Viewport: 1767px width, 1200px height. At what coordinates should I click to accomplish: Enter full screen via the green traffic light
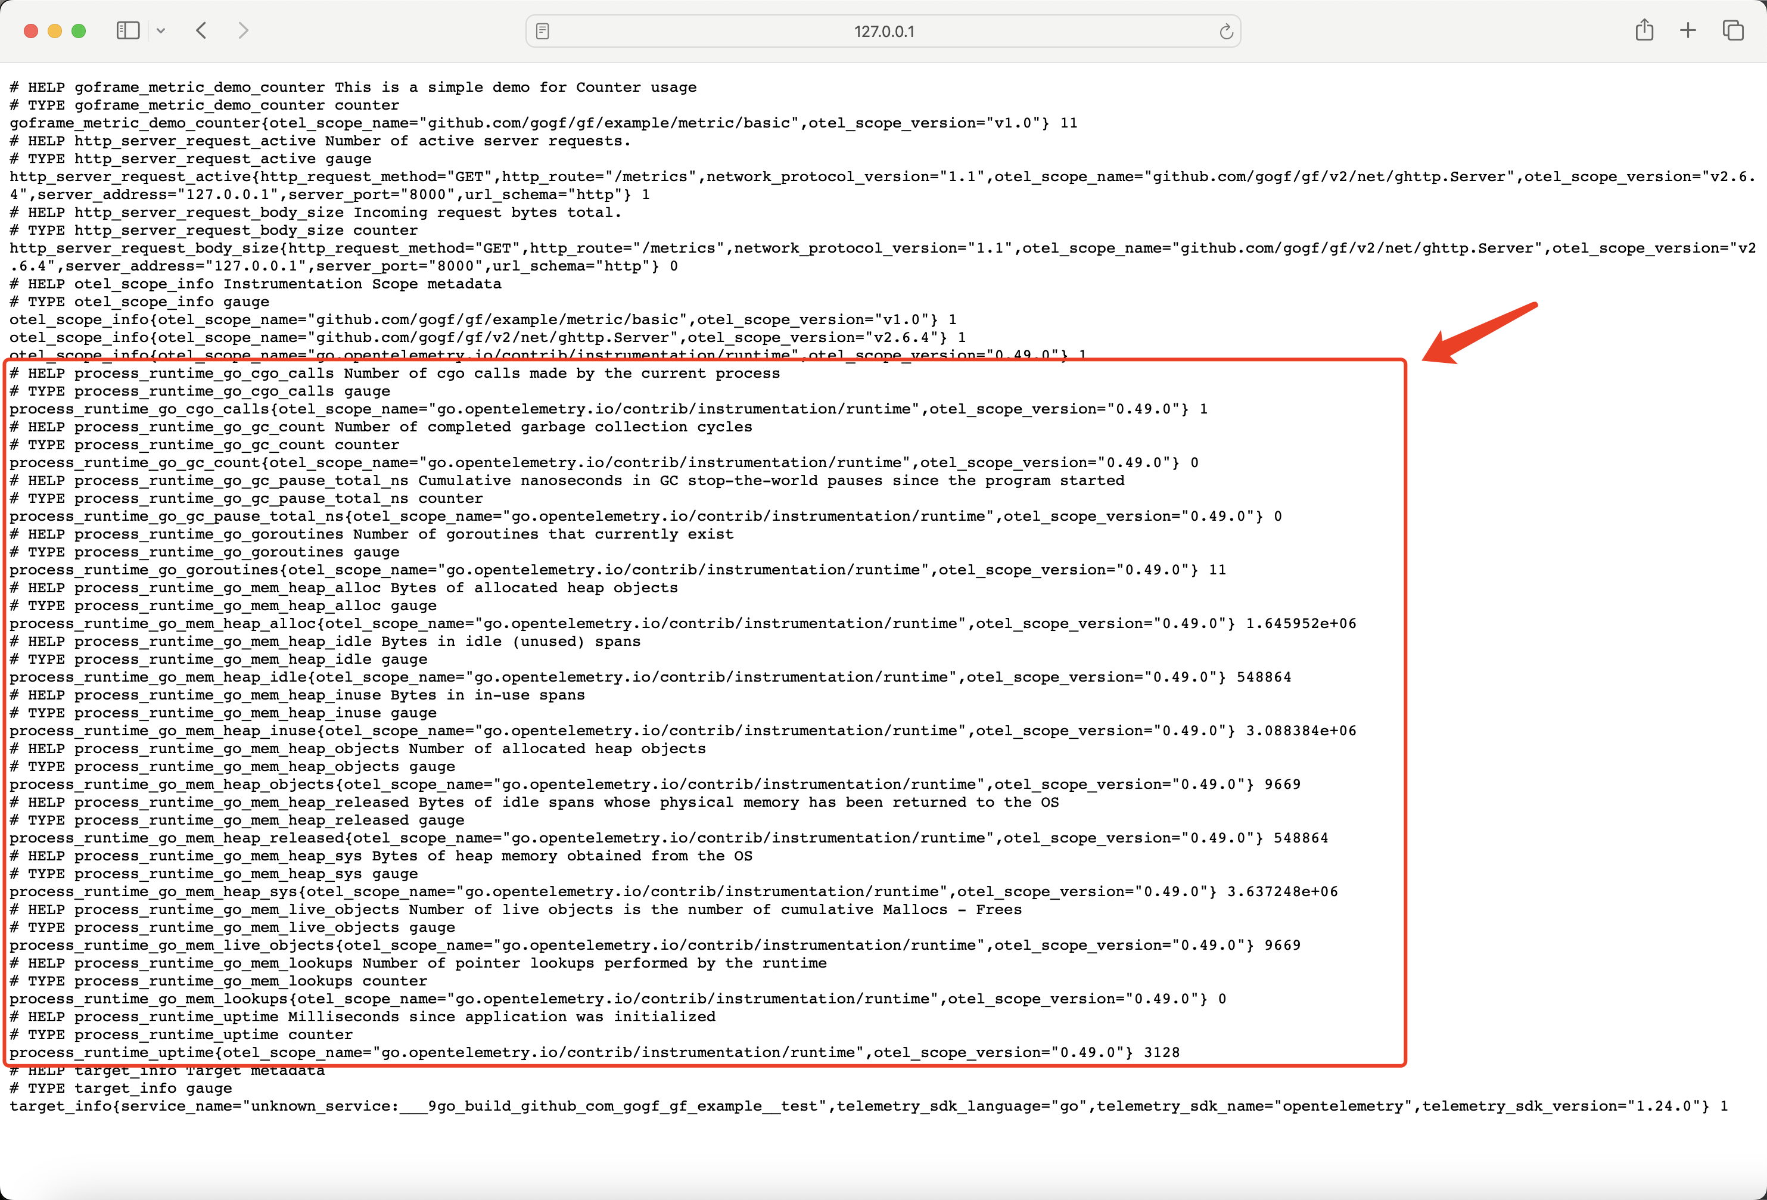tap(78, 30)
